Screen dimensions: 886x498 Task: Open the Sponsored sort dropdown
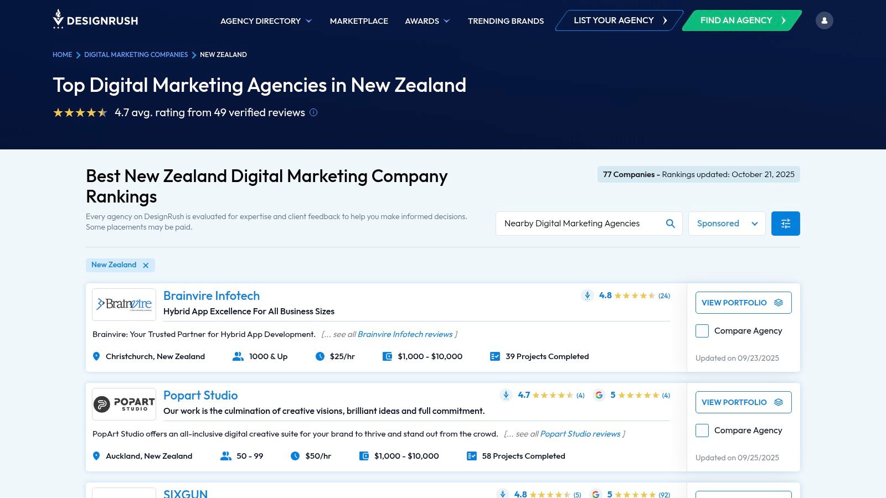pyautogui.click(x=727, y=224)
